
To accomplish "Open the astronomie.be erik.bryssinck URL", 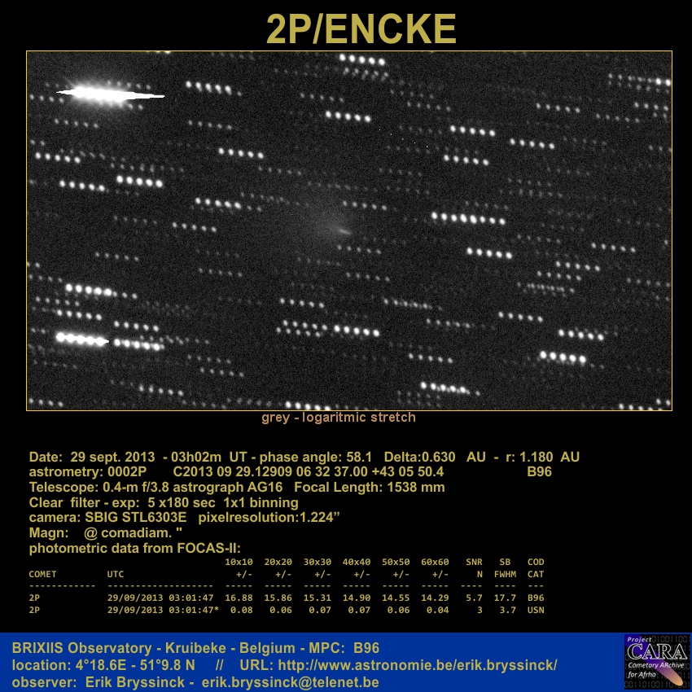I will (418, 665).
